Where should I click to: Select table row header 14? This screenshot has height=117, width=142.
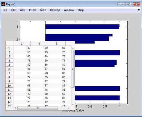click(x=9, y=102)
